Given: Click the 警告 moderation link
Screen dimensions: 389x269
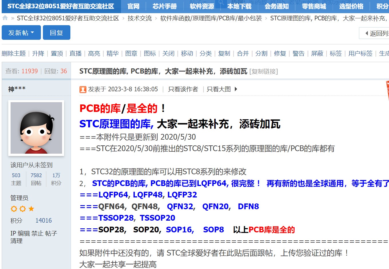Looking at the screenshot, I should pos(299,54).
